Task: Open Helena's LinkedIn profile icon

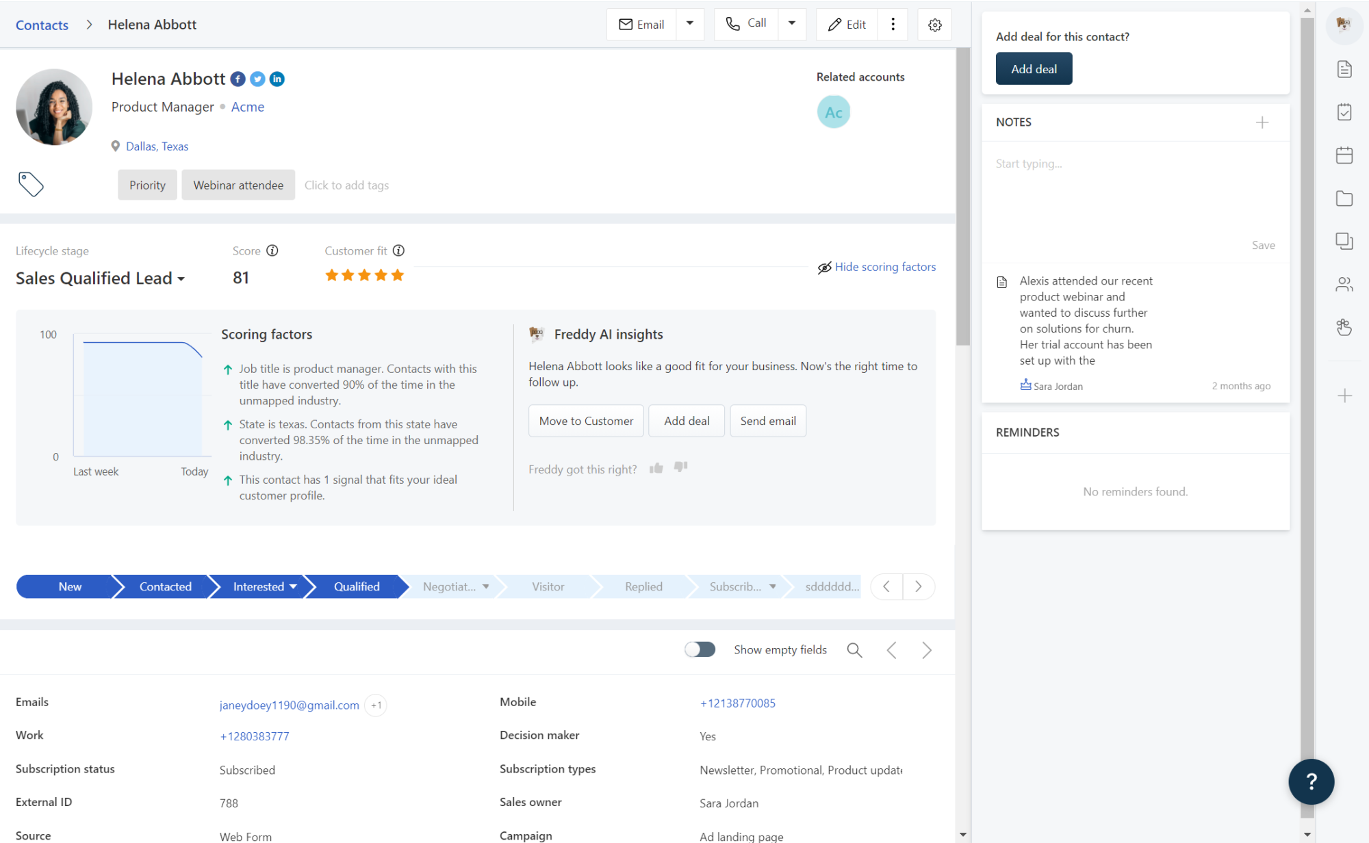Action: point(277,79)
